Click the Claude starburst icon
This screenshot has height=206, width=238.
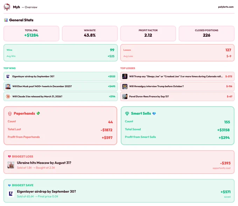click(8, 97)
